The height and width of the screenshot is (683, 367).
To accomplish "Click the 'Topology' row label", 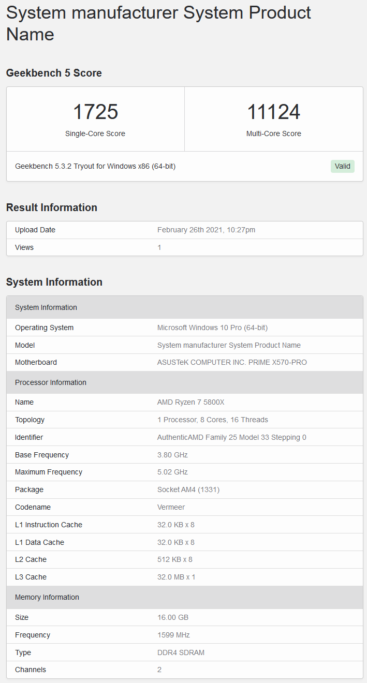I will point(30,420).
